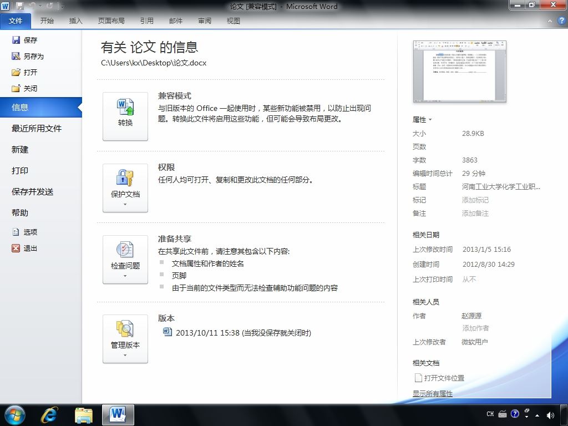This screenshot has width=568, height=426.
Task: Add an author via 添加作者
Action: 475,328
